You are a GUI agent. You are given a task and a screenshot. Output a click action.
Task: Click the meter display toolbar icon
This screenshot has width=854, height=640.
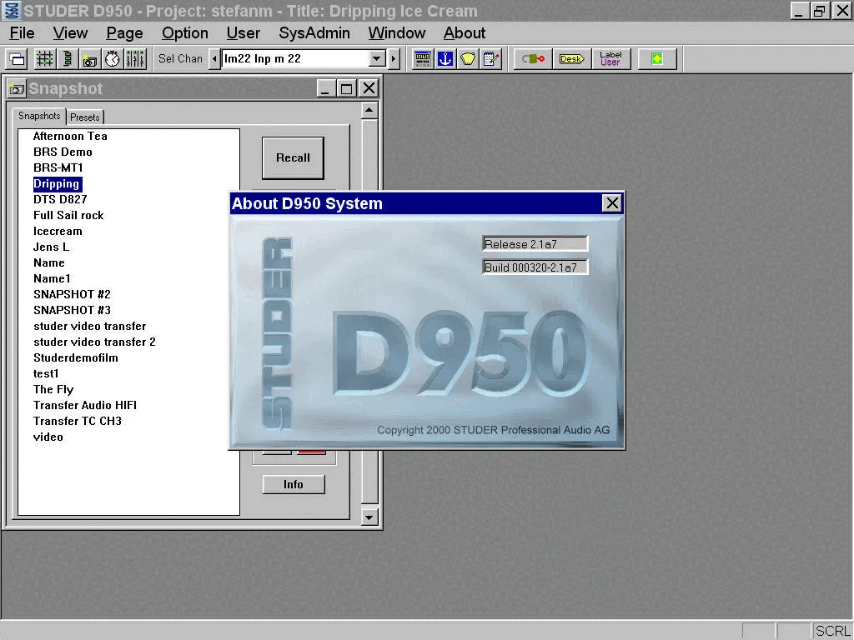coord(423,59)
